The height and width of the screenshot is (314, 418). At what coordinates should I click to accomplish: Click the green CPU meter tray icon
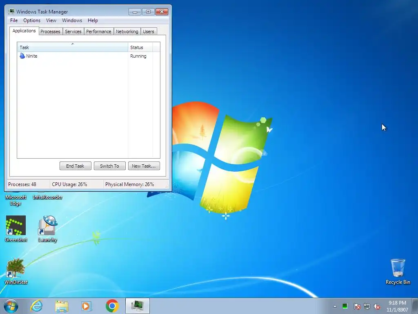pyautogui.click(x=345, y=306)
